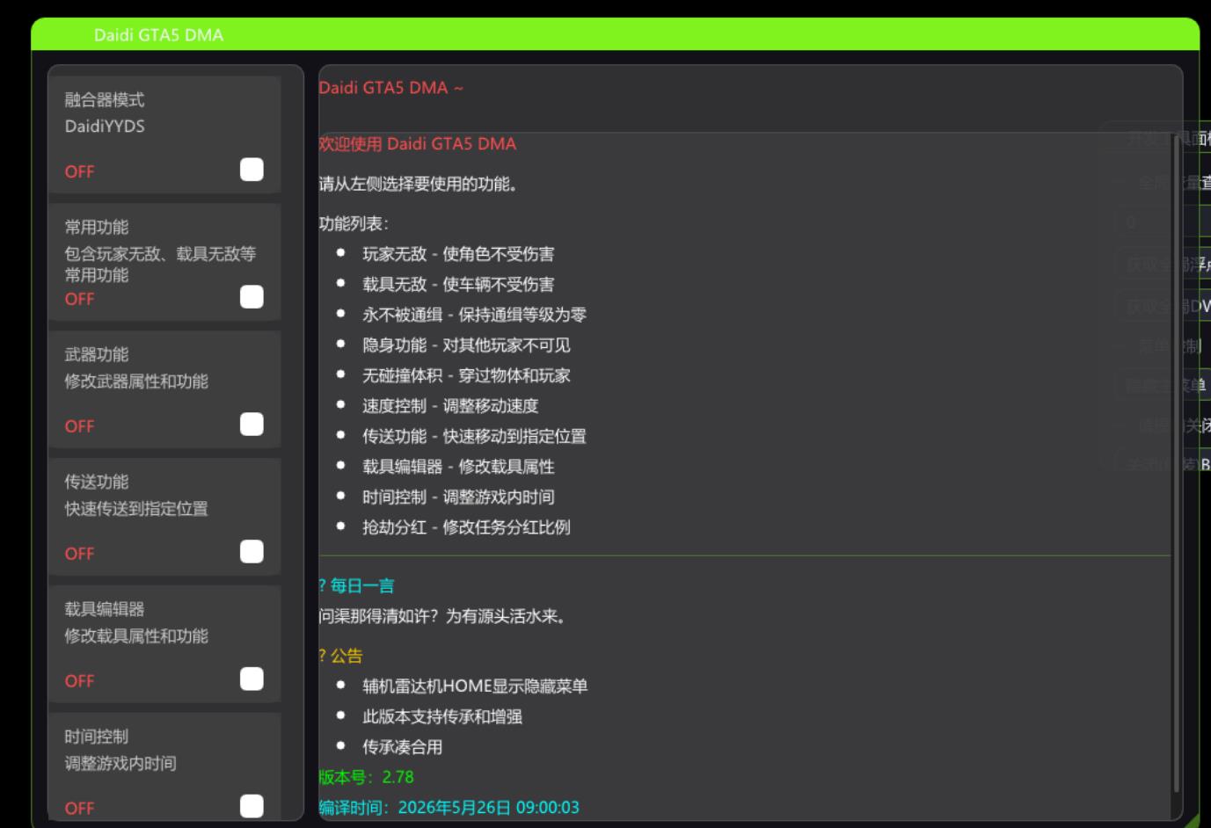This screenshot has height=828, width=1211.
Task: Click the 问渠那得清如许 quote line
Action: tap(442, 616)
